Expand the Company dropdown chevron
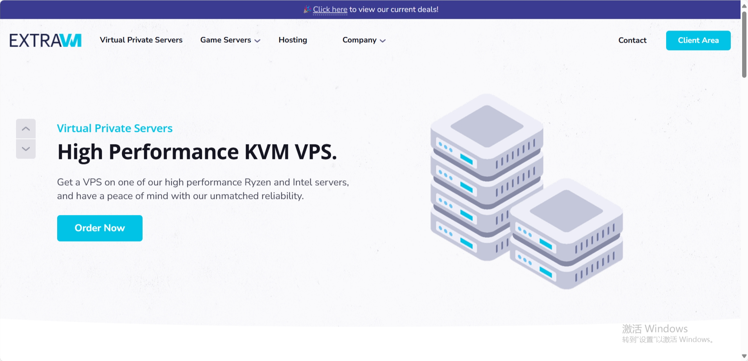 click(x=383, y=41)
